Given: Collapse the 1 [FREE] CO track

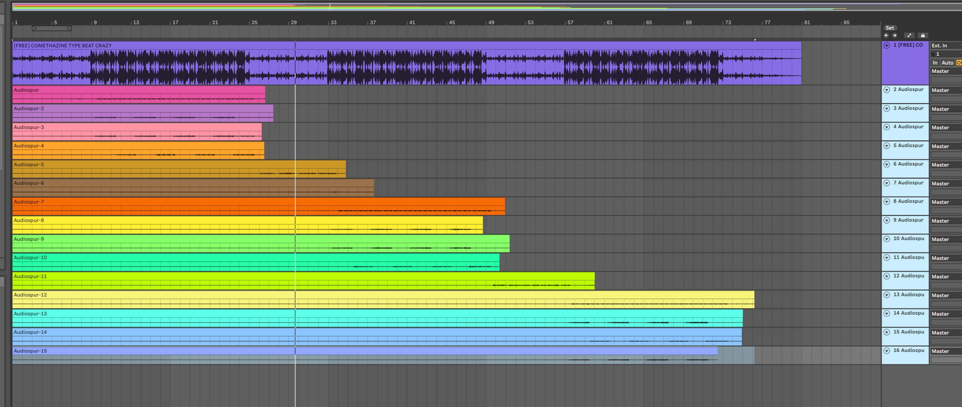Looking at the screenshot, I should (886, 46).
